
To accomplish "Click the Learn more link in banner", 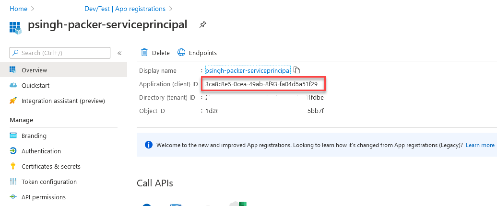I will click(480, 145).
